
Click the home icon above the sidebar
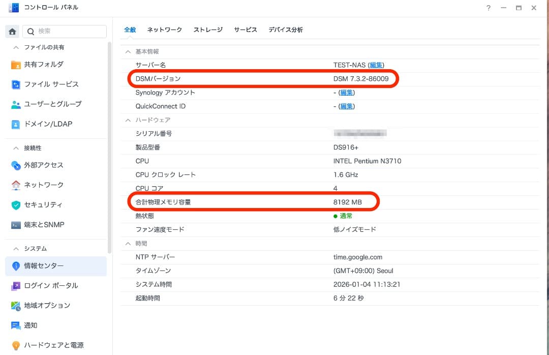tap(12, 32)
